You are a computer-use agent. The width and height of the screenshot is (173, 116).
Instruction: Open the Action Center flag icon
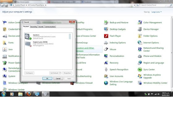click(x=5, y=23)
